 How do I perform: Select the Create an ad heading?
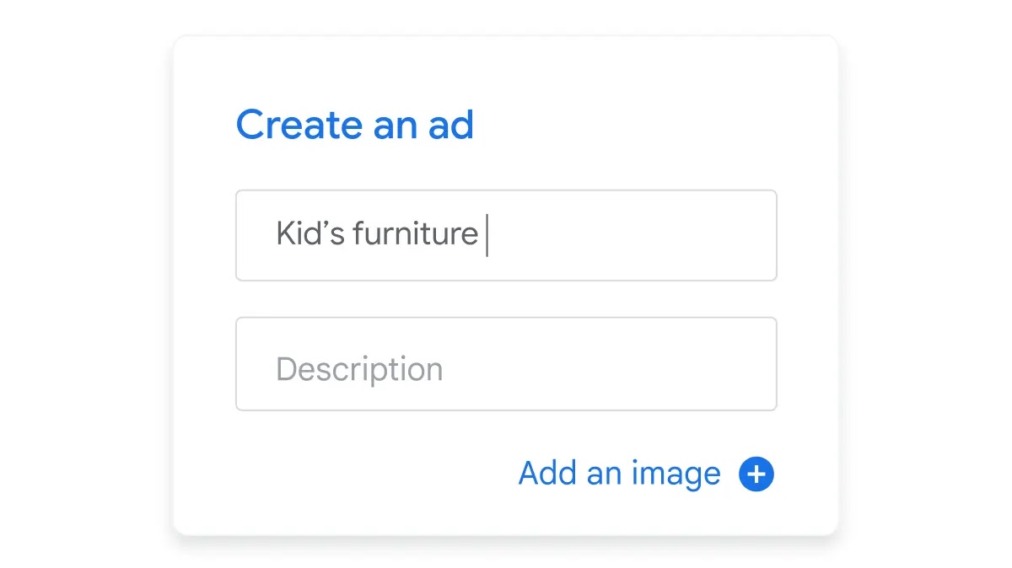click(x=354, y=125)
